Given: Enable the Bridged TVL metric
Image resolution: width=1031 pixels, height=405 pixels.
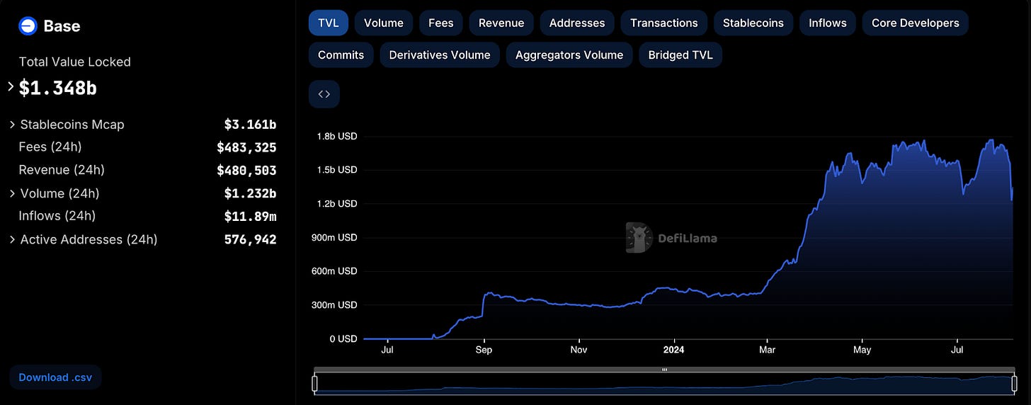Looking at the screenshot, I should tap(680, 55).
